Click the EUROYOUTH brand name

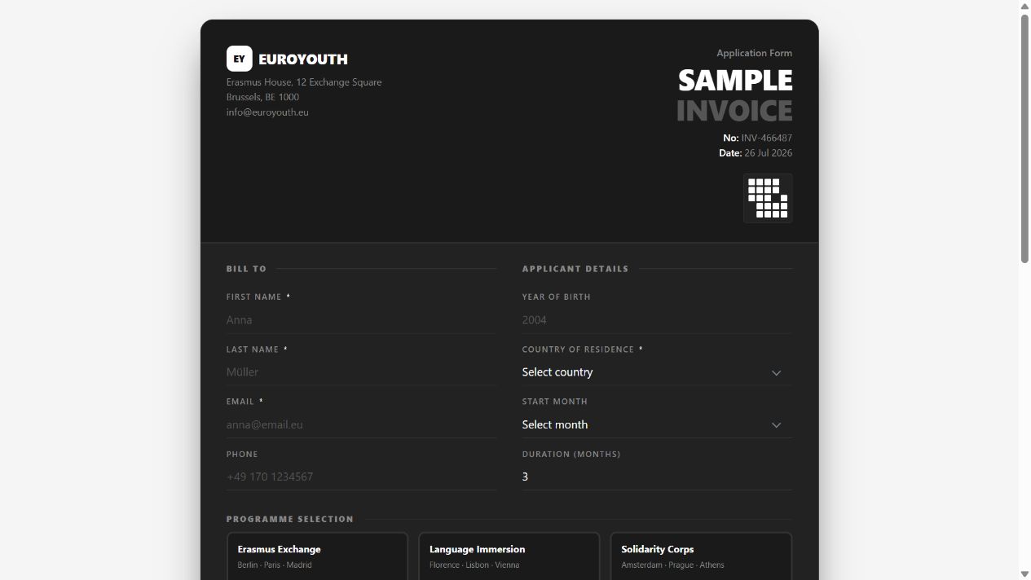[x=303, y=59]
